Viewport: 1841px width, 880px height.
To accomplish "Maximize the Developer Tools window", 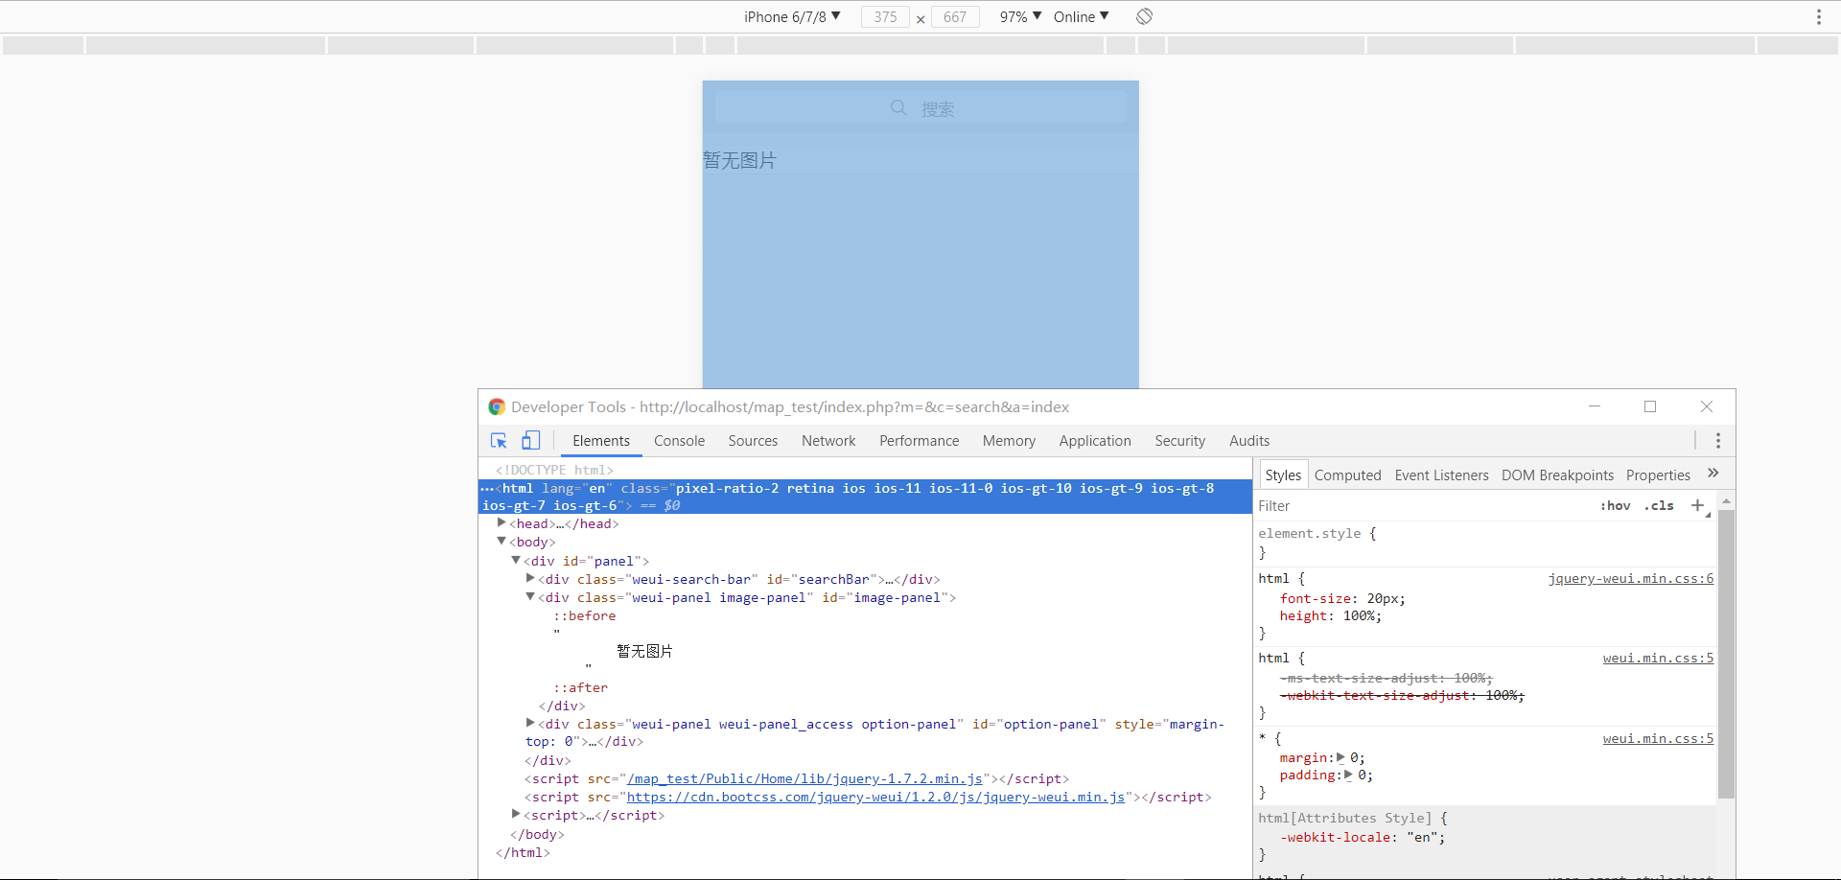I will 1650,406.
